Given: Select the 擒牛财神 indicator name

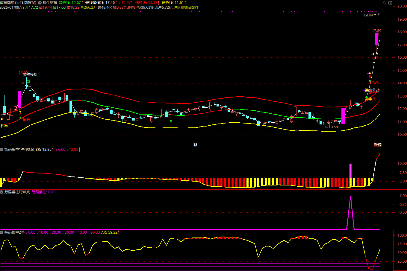Looking at the screenshot, I should point(50,3).
